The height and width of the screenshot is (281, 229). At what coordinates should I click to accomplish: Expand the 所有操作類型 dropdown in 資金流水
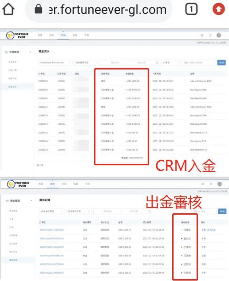click(87, 62)
